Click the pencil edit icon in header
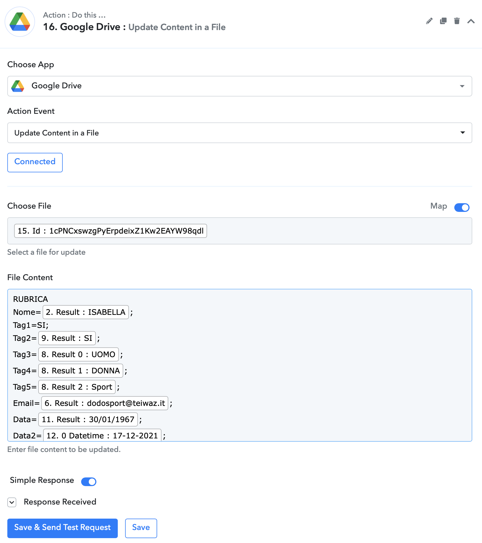 [429, 21]
